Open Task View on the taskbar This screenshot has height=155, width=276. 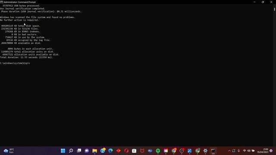(79, 151)
